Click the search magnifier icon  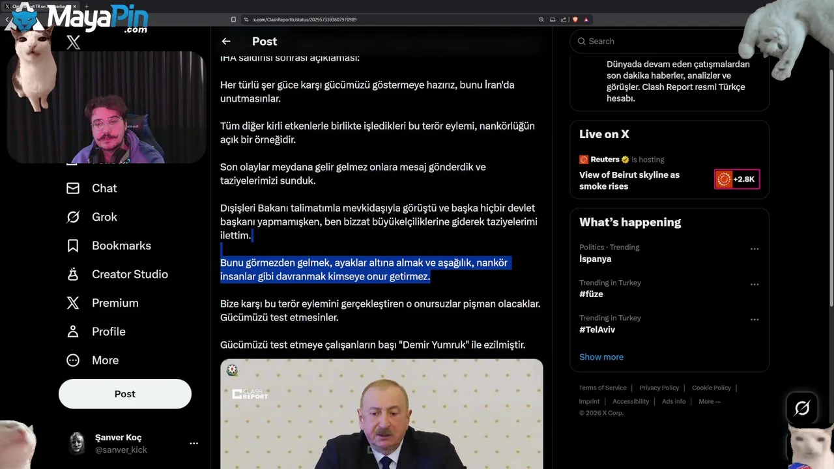(x=582, y=41)
